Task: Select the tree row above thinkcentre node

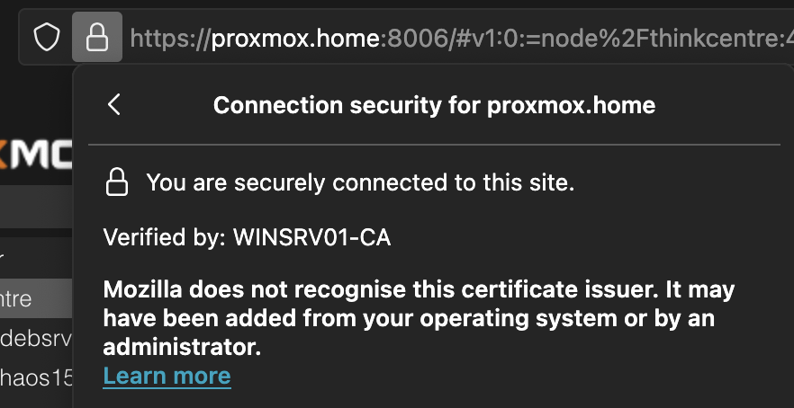Action: [36, 258]
